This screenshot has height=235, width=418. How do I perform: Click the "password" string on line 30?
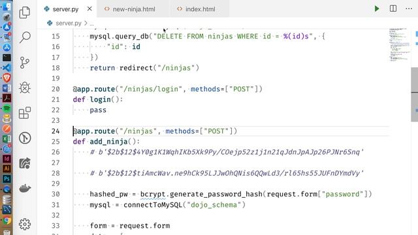tap(342, 195)
